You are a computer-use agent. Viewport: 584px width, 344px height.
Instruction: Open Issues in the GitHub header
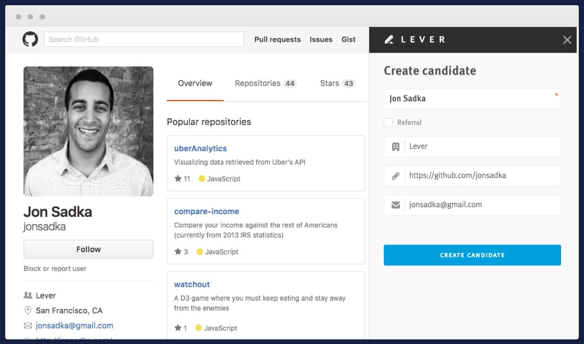click(x=321, y=40)
